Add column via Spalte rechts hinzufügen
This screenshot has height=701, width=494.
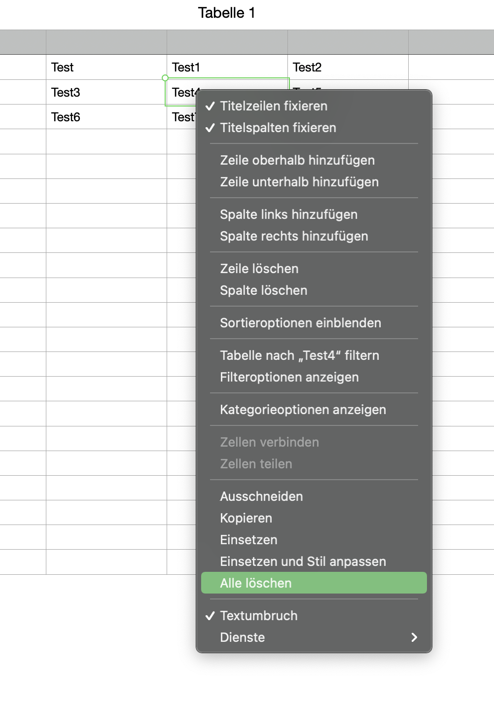pyautogui.click(x=294, y=236)
